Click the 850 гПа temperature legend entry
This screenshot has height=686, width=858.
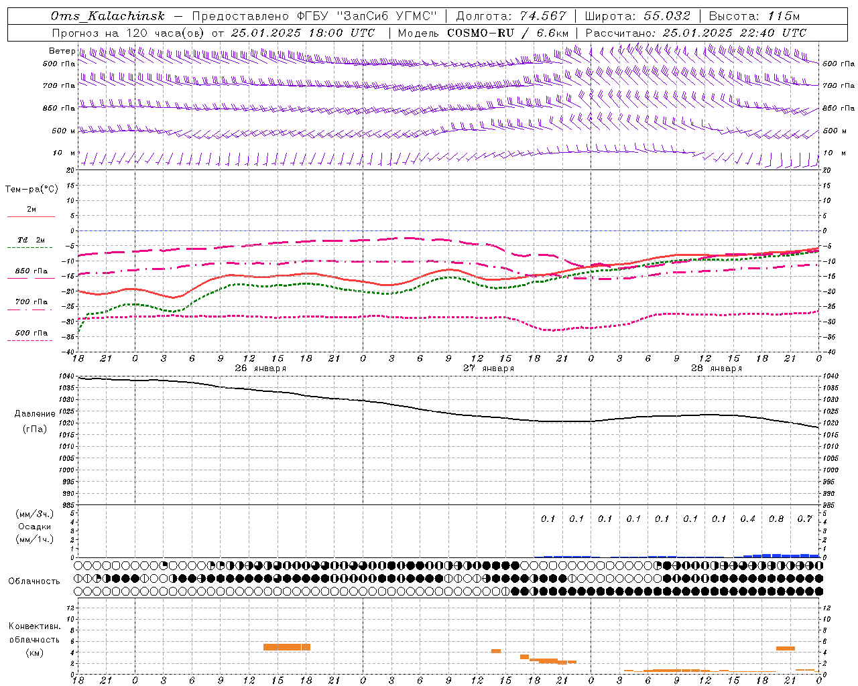(32, 271)
